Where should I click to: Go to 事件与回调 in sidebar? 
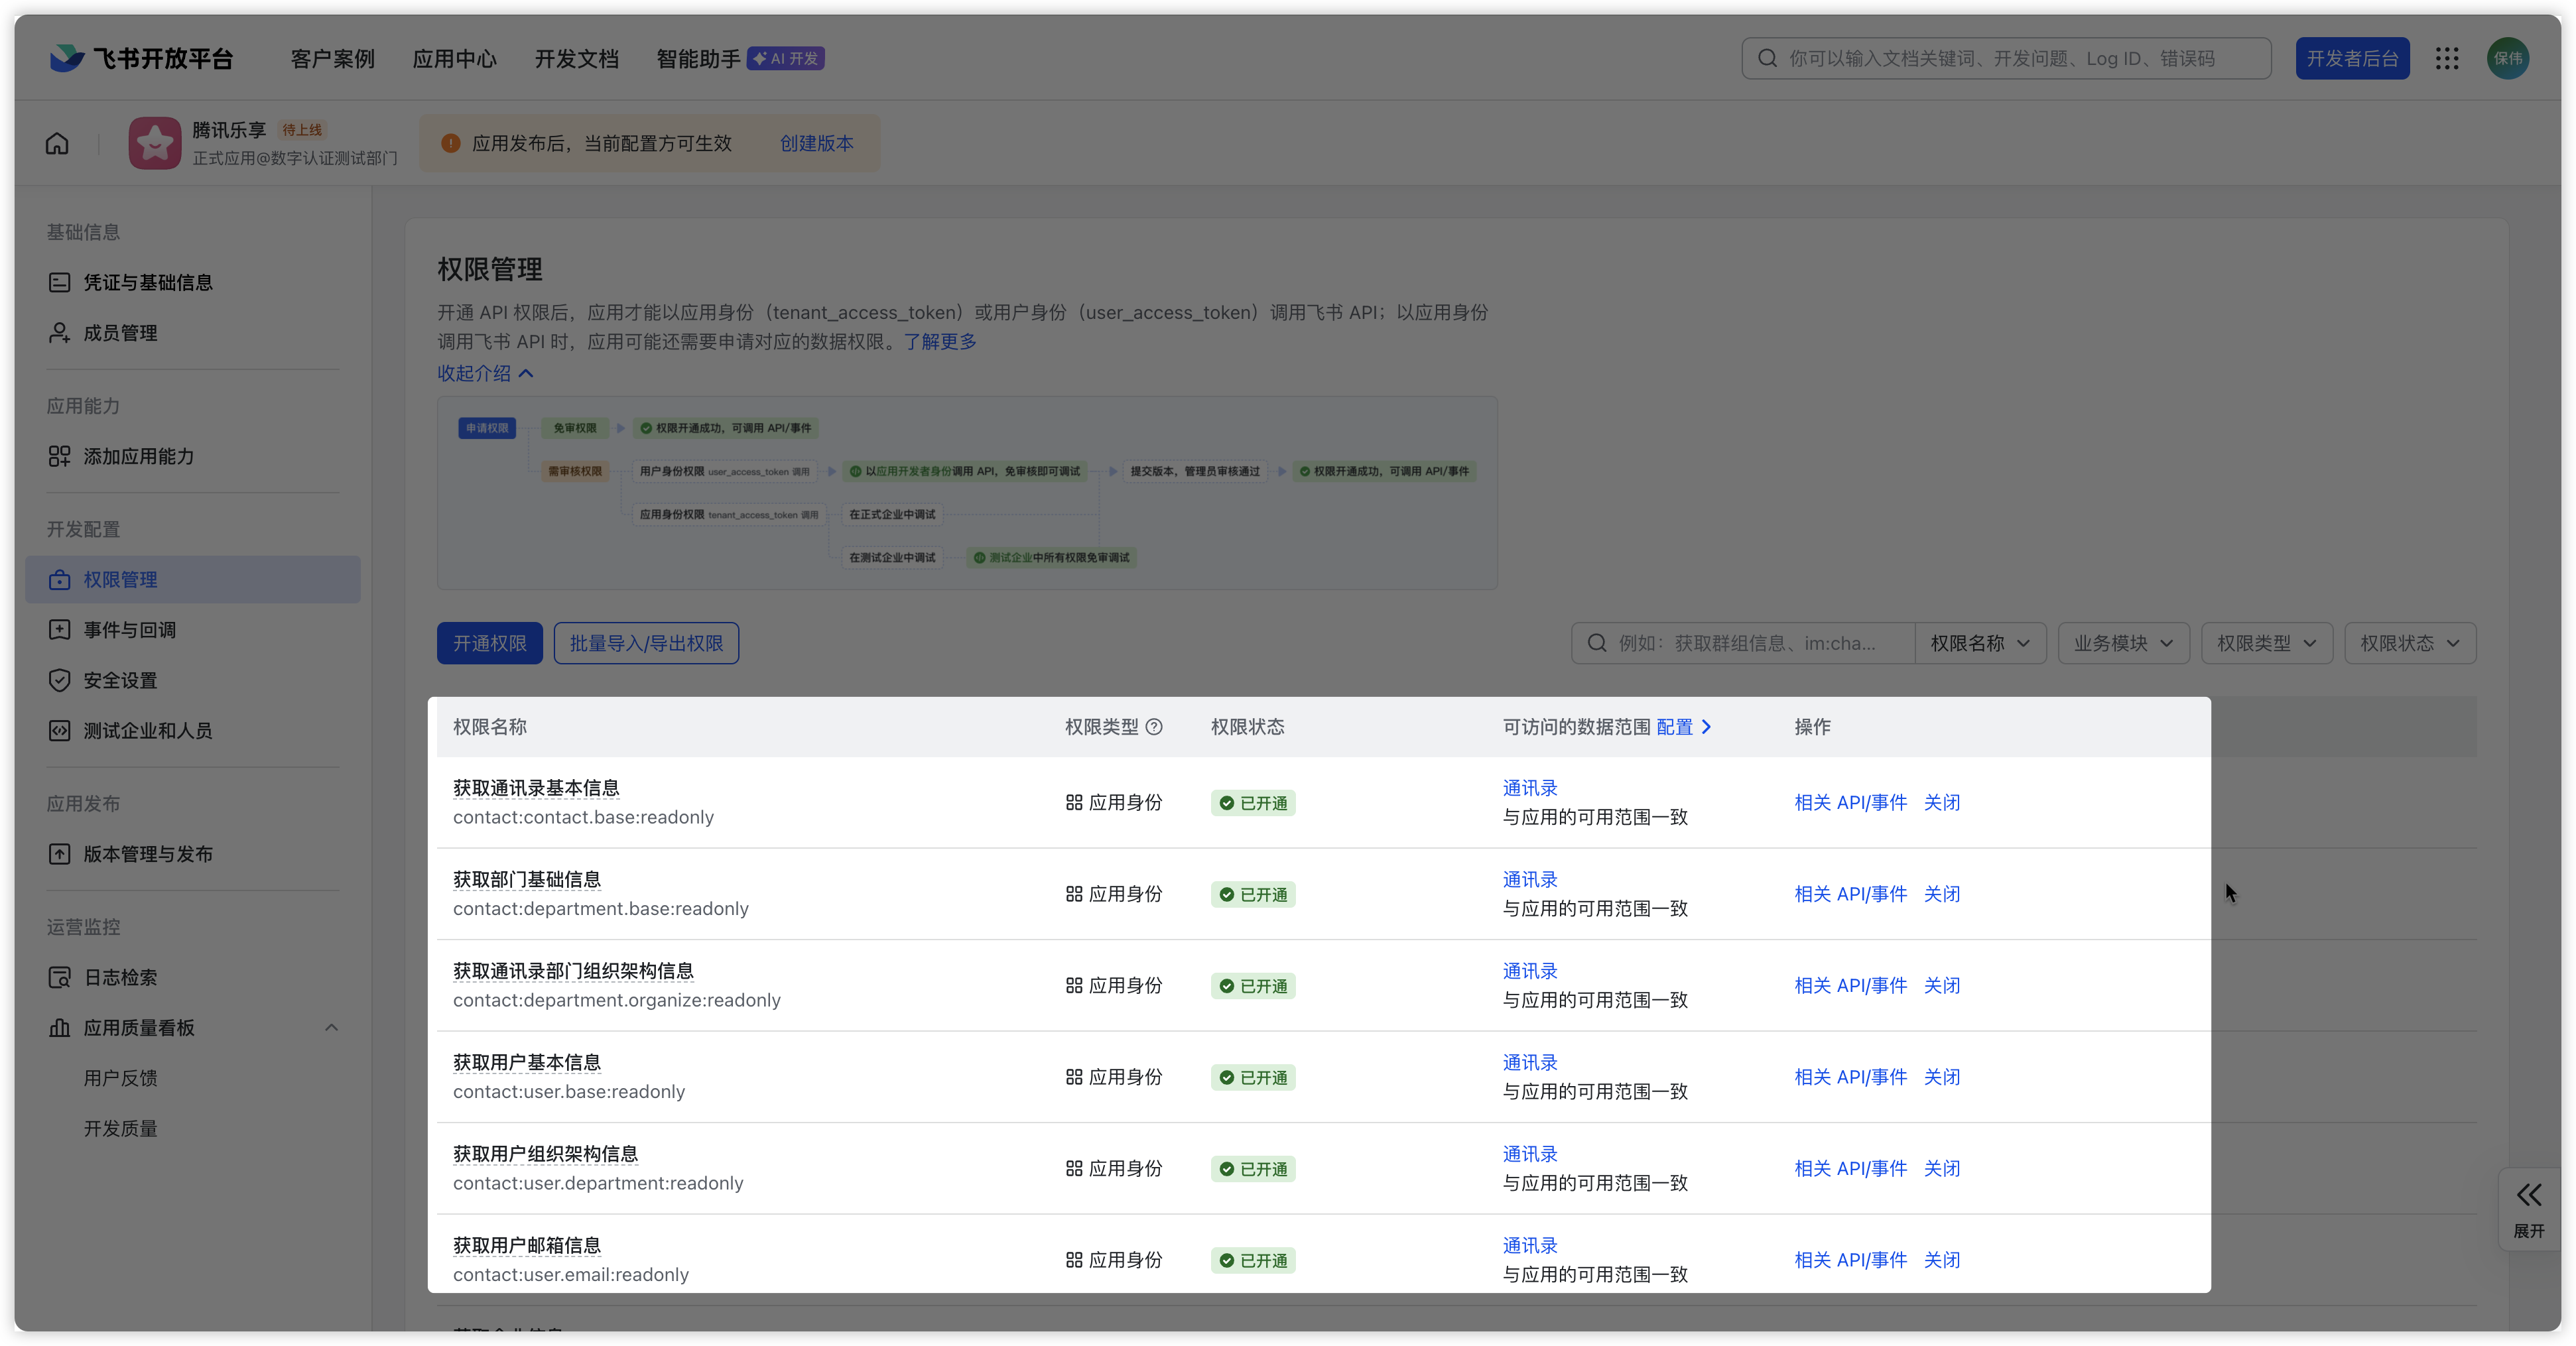[x=129, y=630]
